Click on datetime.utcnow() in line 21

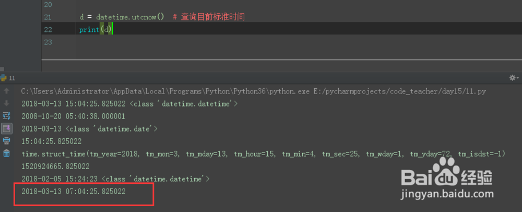130,17
